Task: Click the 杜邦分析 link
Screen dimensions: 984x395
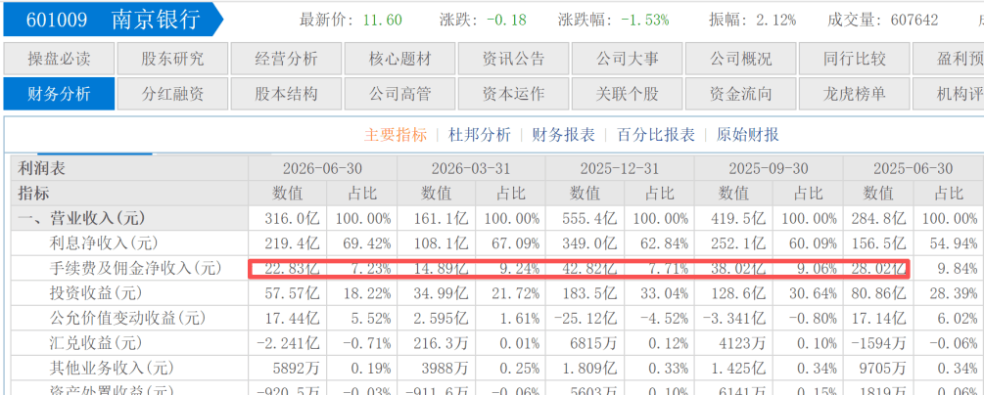Action: (x=480, y=134)
